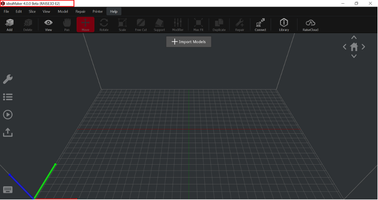The height and width of the screenshot is (200, 378).
Task: Select the View tool eye icon
Action: [x=48, y=25]
